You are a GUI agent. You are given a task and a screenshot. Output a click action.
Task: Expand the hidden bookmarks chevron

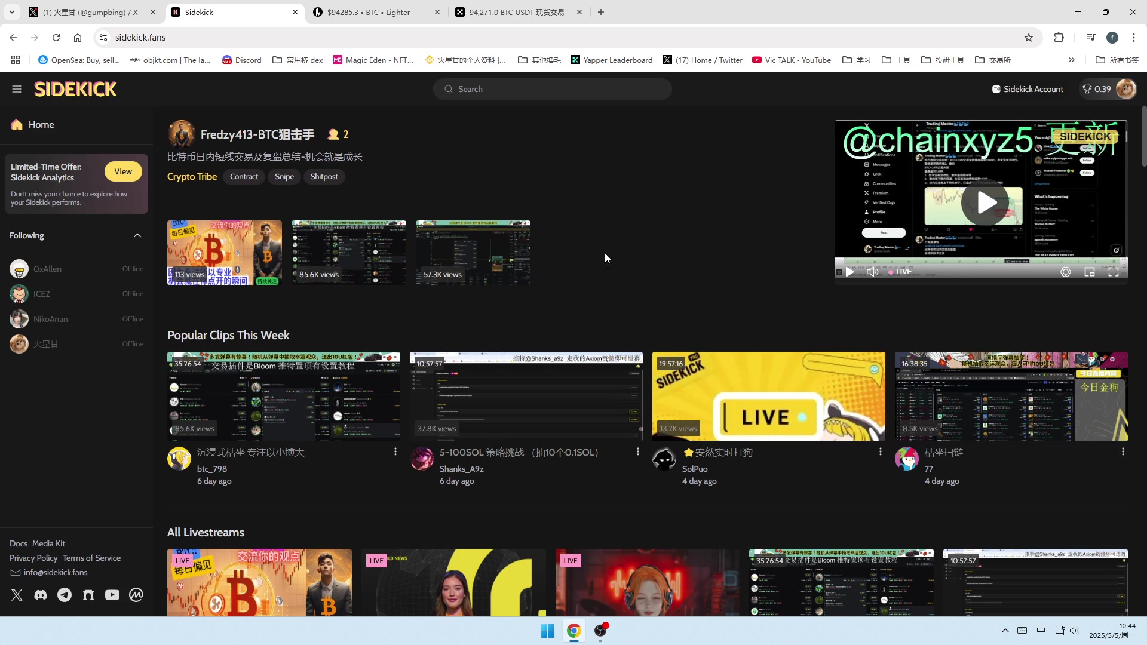pos(1071,60)
